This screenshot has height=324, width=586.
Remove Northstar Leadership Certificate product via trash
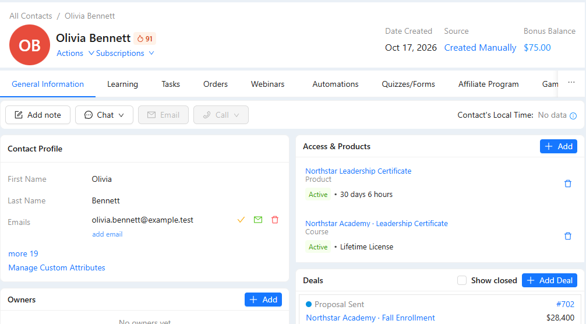point(568,184)
